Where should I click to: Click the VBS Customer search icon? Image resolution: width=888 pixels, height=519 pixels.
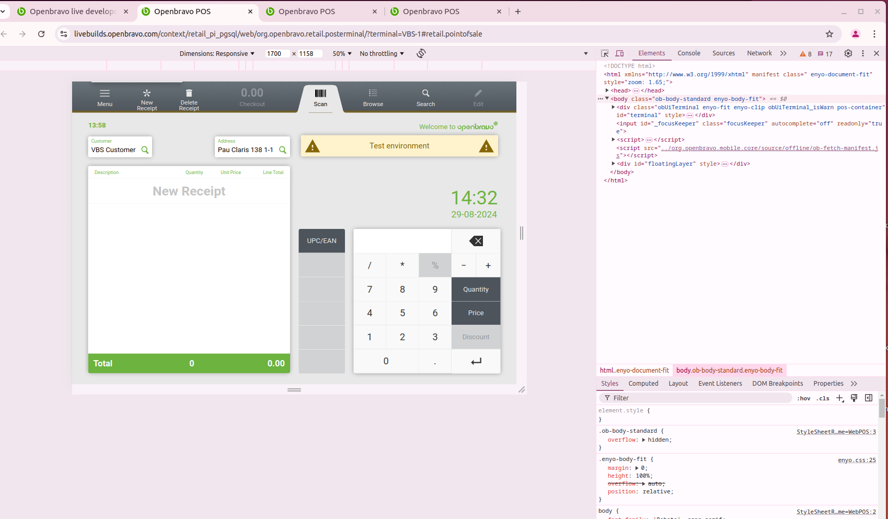point(145,150)
